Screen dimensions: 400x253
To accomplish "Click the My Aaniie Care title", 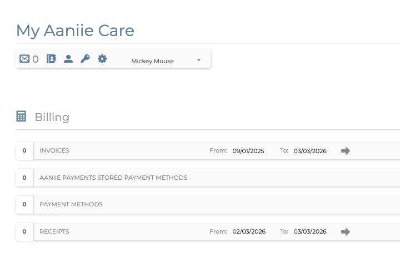I will (75, 31).
